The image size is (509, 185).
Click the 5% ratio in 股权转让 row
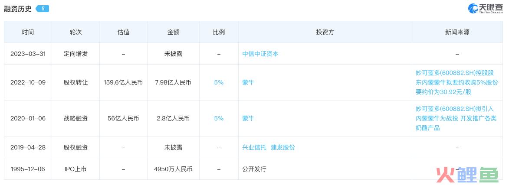point(219,82)
